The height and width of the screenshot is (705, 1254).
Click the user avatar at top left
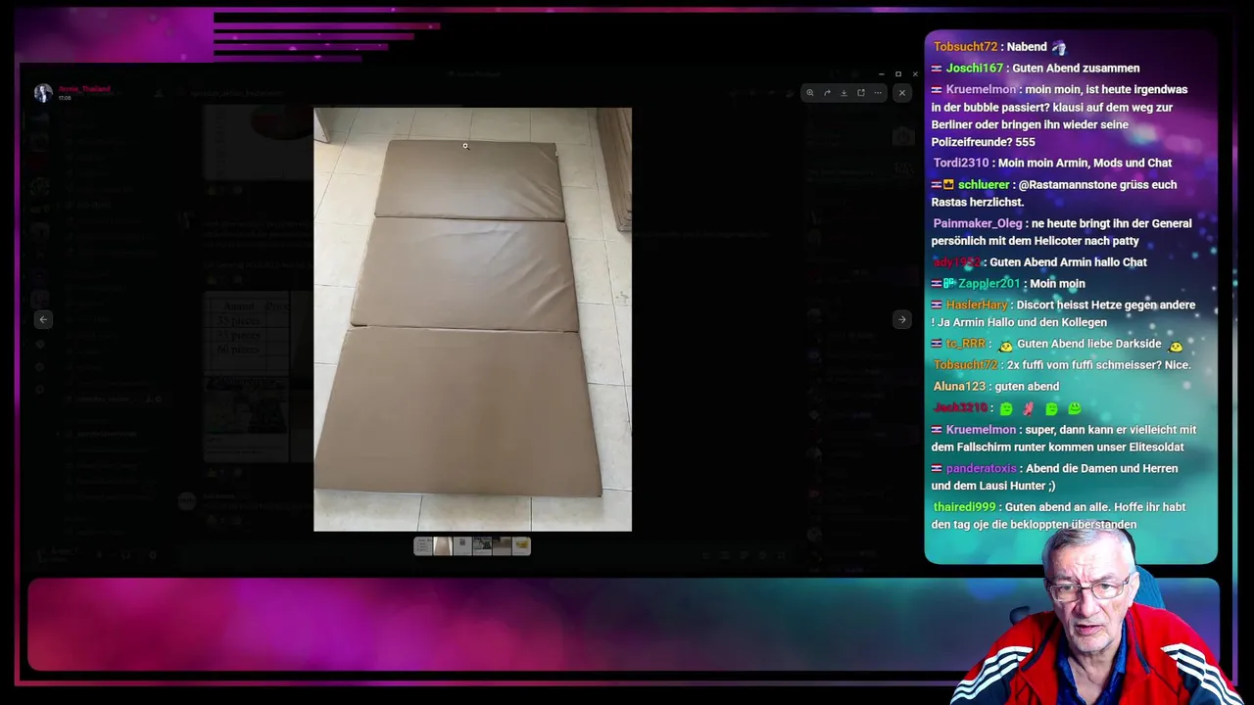point(43,93)
